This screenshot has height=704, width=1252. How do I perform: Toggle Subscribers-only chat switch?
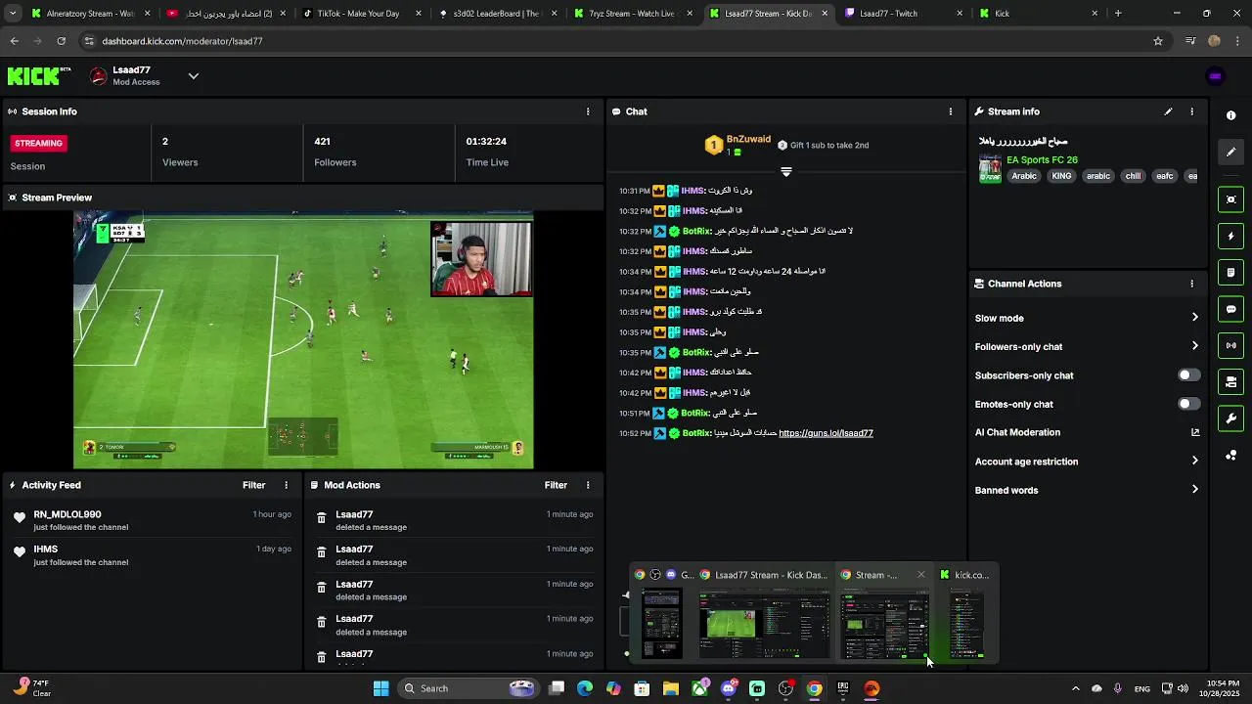click(x=1188, y=375)
